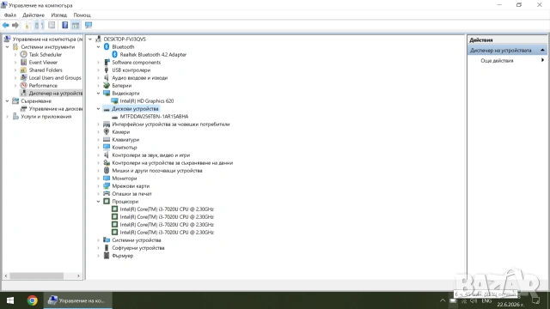This screenshot has height=309, width=550.
Task: Click the left pane horizontal scrollbar thumb
Action: (36, 276)
